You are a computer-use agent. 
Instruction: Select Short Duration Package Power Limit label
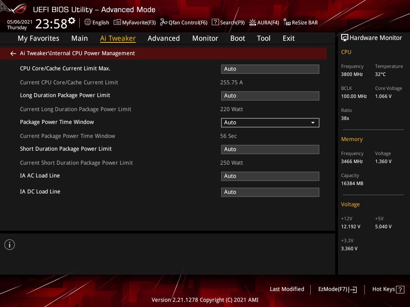pos(66,149)
